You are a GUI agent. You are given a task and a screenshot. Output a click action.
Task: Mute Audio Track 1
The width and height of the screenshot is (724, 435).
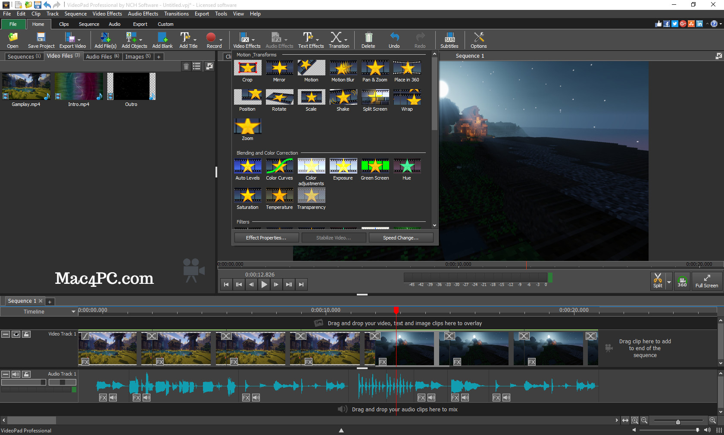click(x=16, y=374)
